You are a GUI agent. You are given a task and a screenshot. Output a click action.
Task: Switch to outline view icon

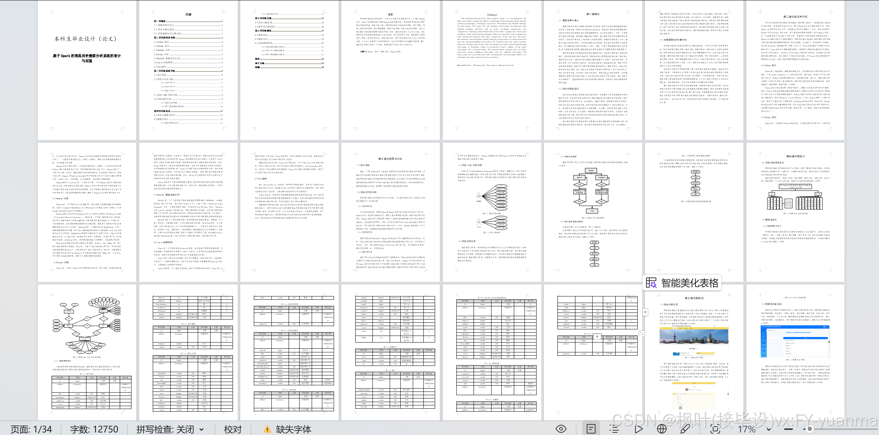(614, 429)
